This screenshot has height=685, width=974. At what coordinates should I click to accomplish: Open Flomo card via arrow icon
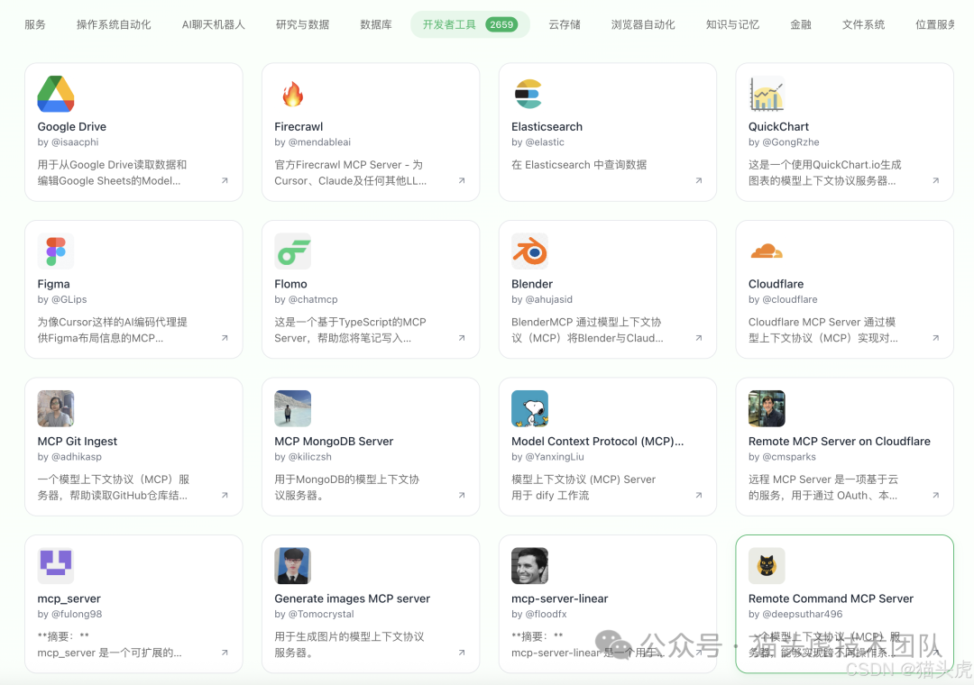click(462, 338)
